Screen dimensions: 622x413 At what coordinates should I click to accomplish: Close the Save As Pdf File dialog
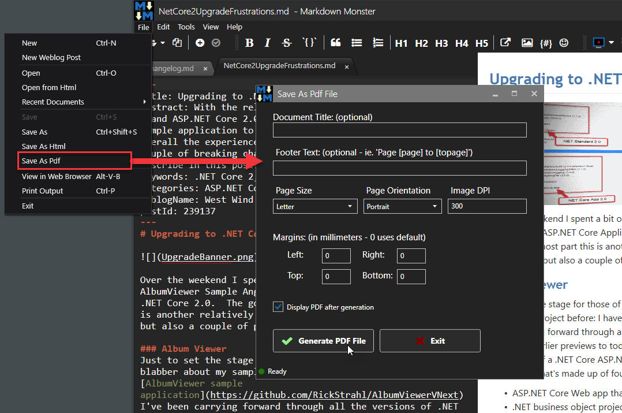[534, 94]
